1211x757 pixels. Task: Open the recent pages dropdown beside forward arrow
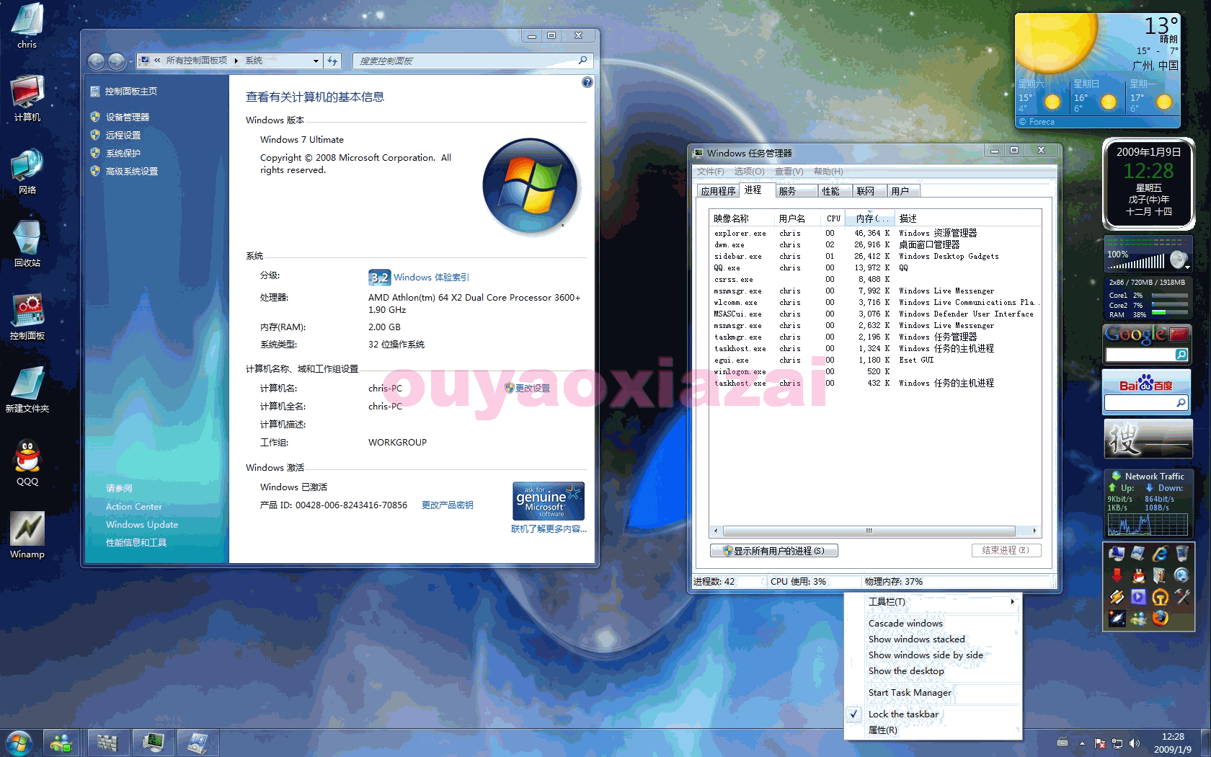(x=130, y=62)
